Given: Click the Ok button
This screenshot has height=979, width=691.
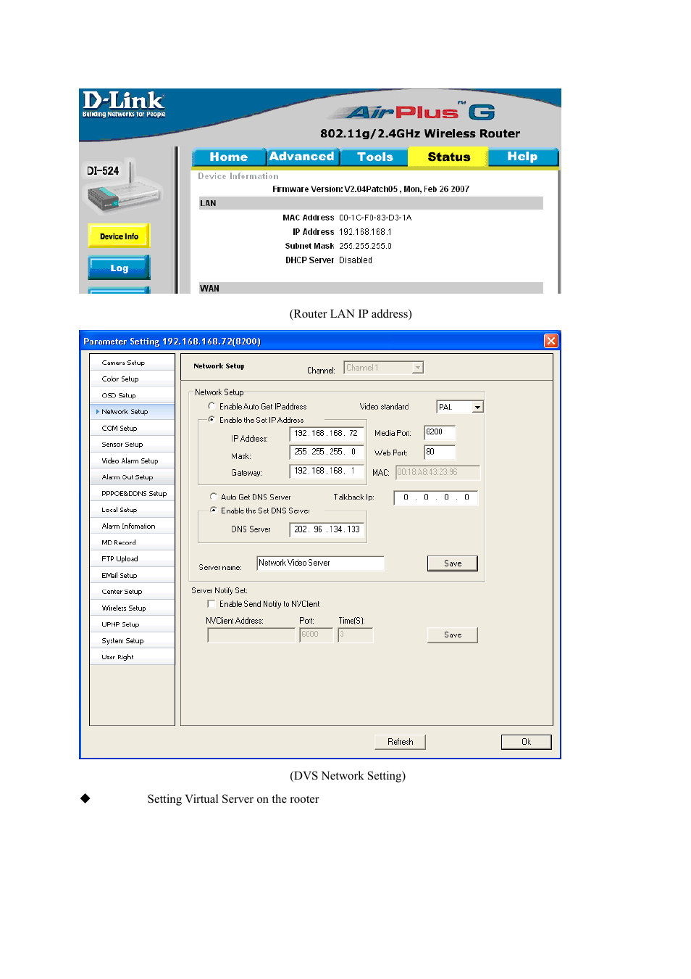Looking at the screenshot, I should click(527, 742).
